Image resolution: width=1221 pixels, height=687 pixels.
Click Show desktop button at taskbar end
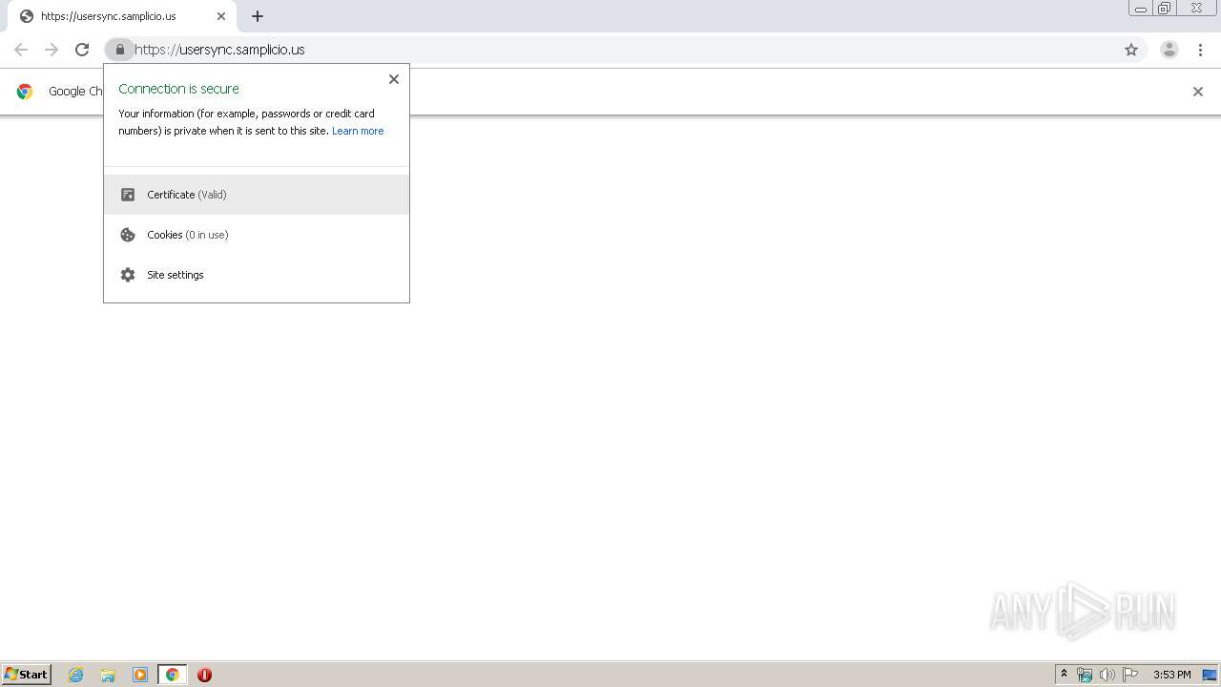1211,675
